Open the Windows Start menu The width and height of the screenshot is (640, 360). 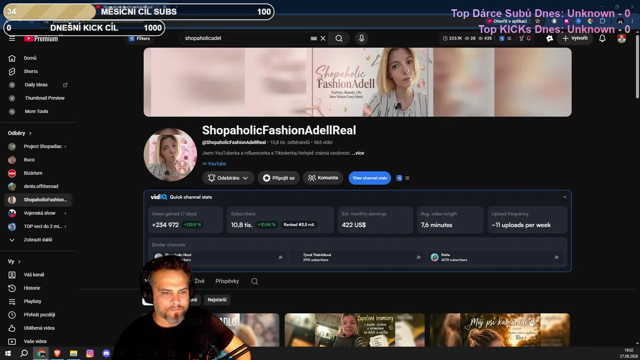pyautogui.click(x=8, y=353)
